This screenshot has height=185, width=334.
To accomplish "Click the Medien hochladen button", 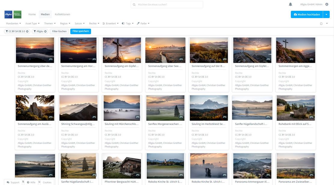I will (x=307, y=14).
